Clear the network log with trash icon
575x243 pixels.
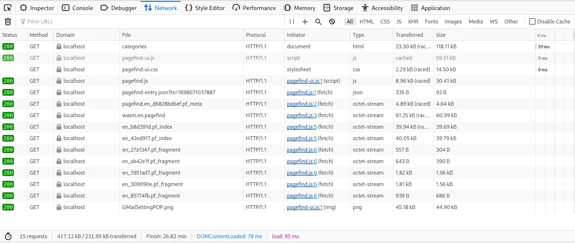coord(8,22)
